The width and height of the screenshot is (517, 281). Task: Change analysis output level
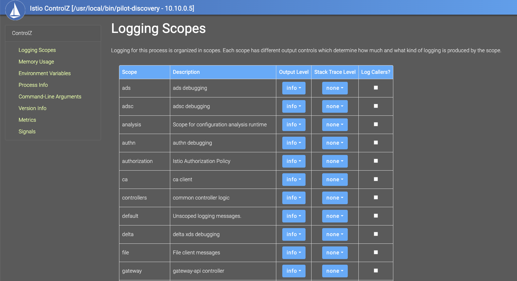coord(294,125)
